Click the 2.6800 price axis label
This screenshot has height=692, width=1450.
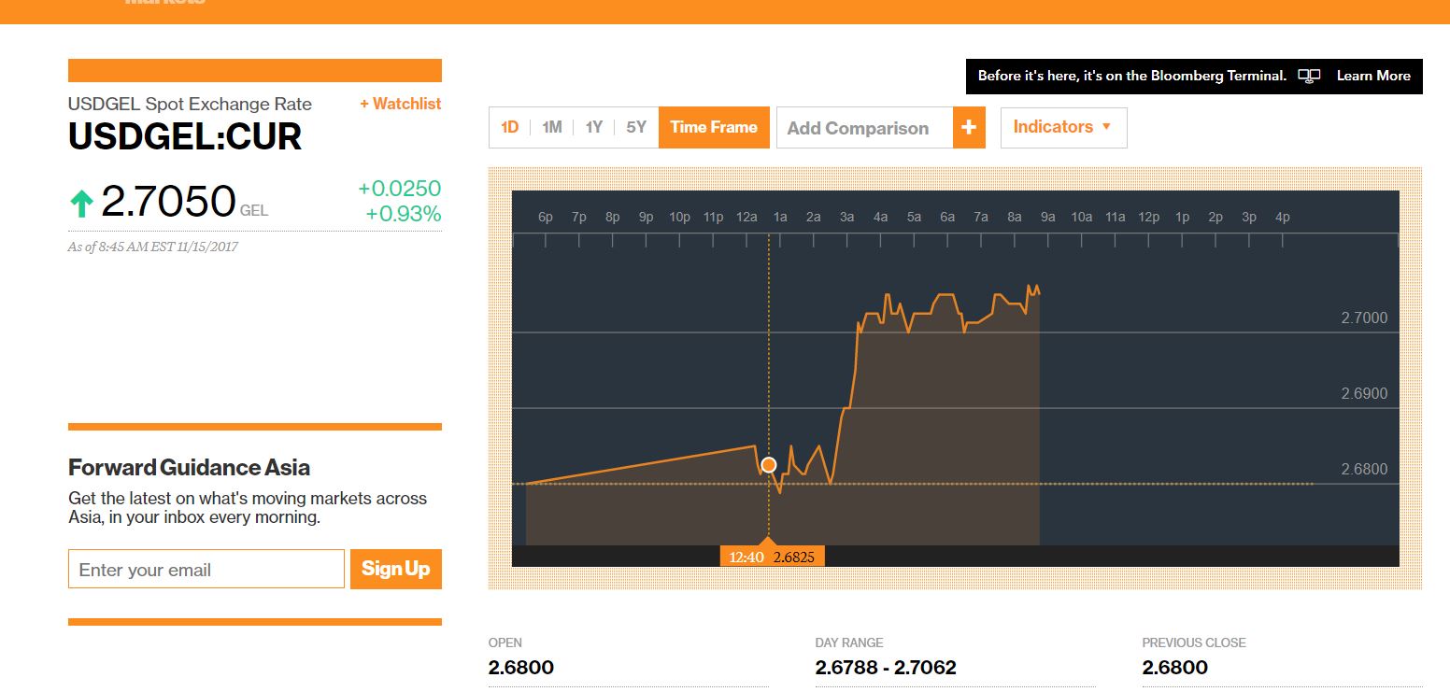[1364, 470]
